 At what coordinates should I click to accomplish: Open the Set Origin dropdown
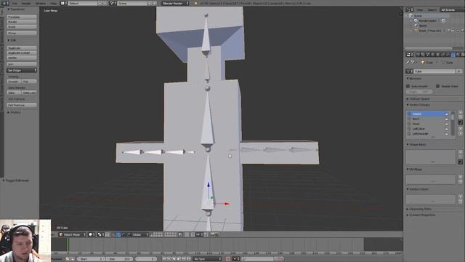tap(22, 71)
